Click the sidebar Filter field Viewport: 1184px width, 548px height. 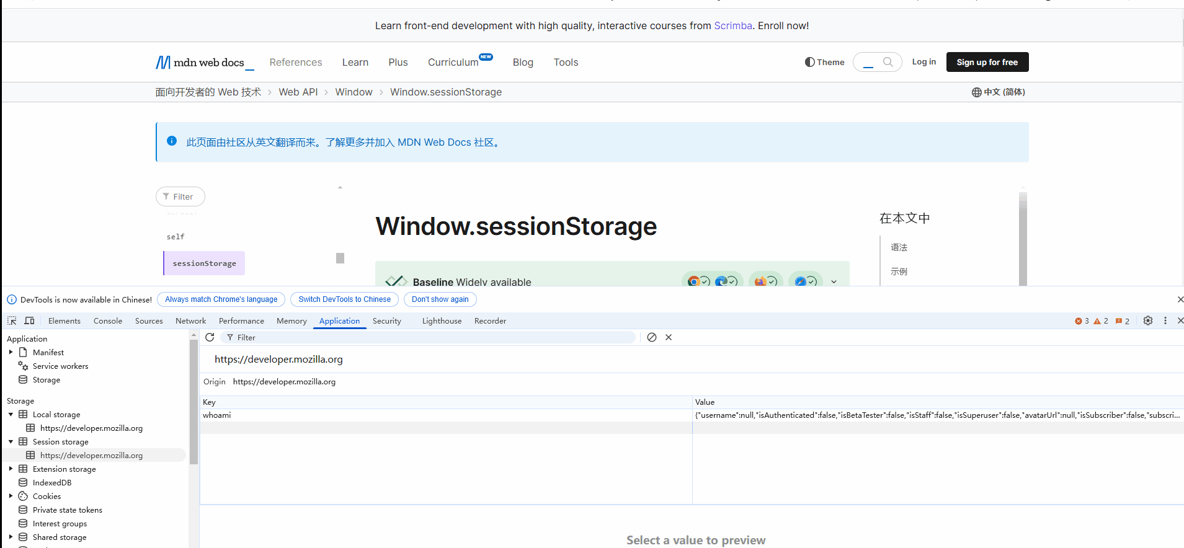(x=180, y=197)
